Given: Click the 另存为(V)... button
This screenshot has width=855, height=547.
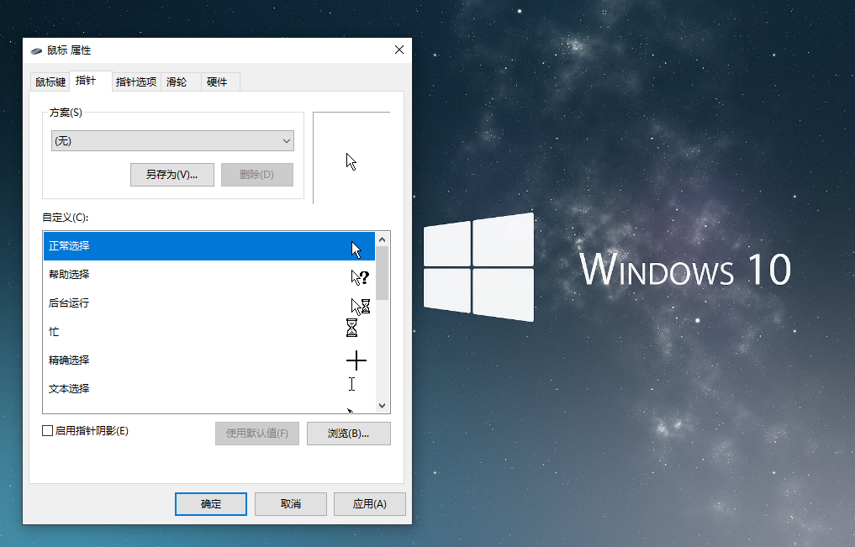Looking at the screenshot, I should point(172,175).
